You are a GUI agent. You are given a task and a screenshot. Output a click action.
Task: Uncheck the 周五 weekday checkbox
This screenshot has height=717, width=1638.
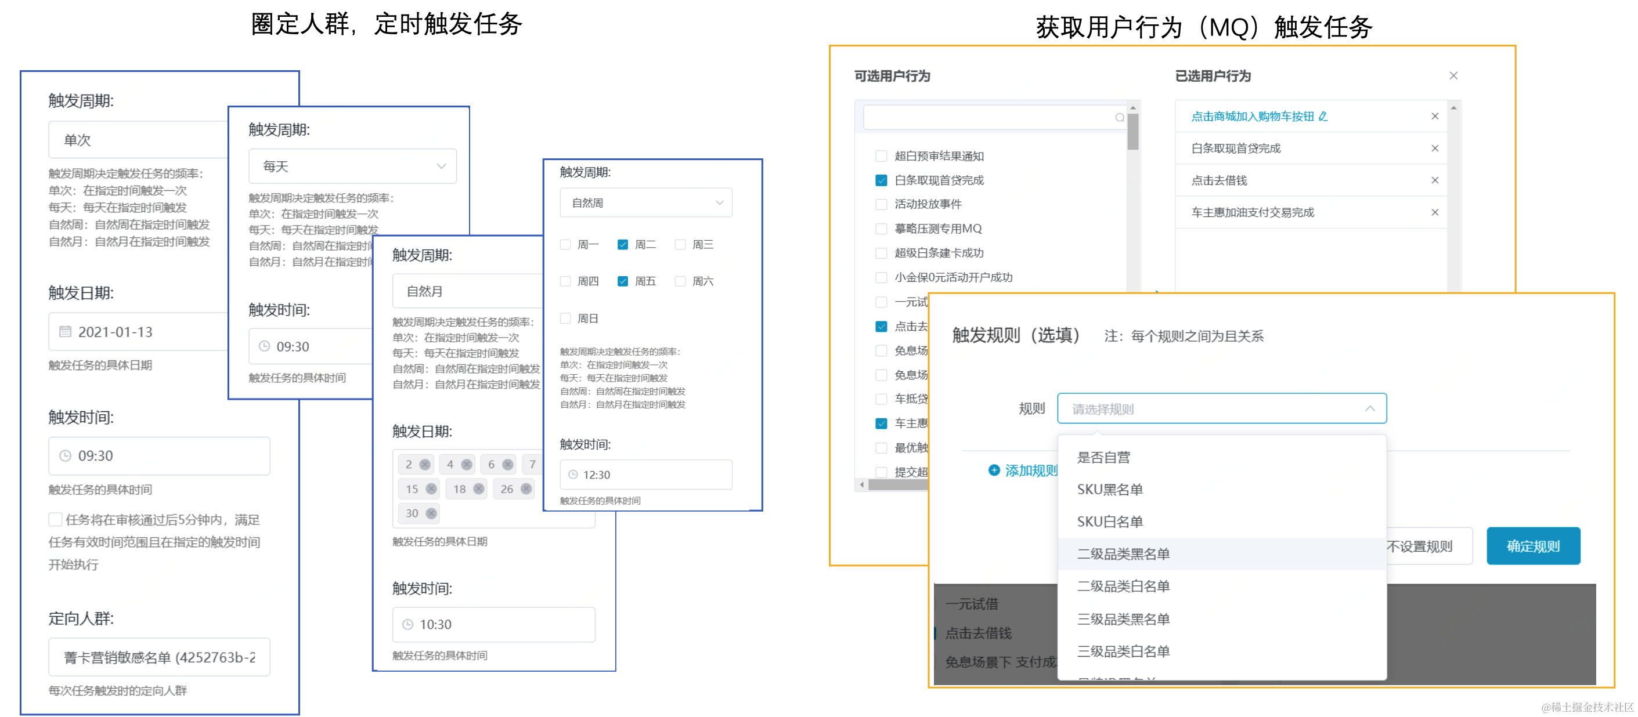point(622,281)
